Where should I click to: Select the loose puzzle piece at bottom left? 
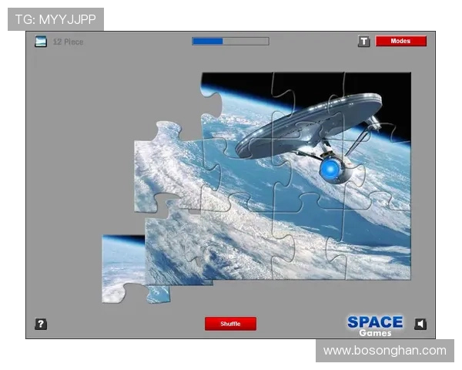[123, 268]
